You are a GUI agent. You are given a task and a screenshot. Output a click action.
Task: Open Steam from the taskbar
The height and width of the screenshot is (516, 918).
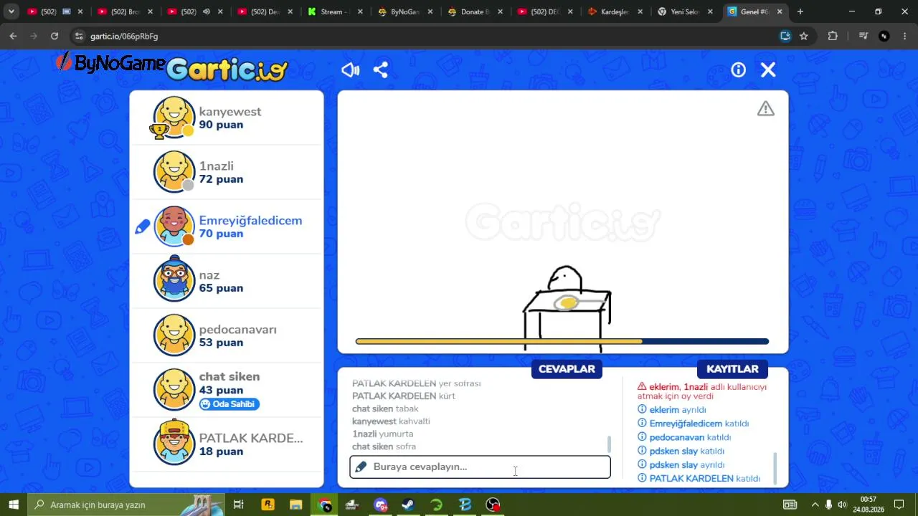tap(408, 505)
